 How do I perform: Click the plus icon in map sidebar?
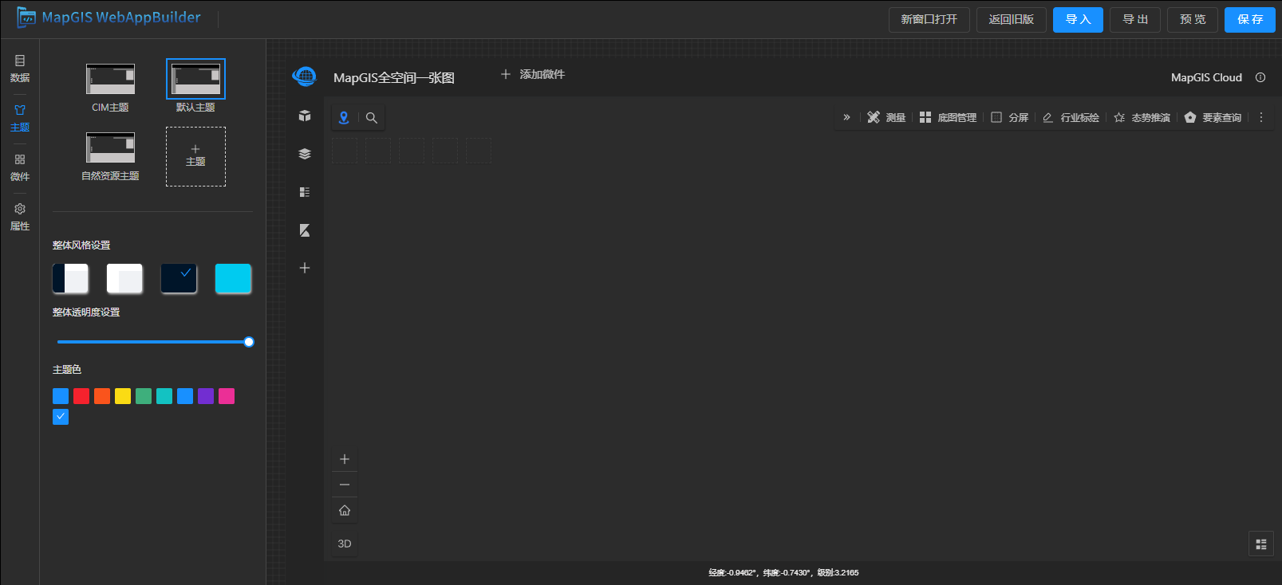pos(305,268)
